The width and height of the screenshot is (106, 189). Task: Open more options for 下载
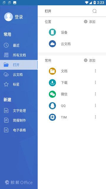click(x=95, y=82)
